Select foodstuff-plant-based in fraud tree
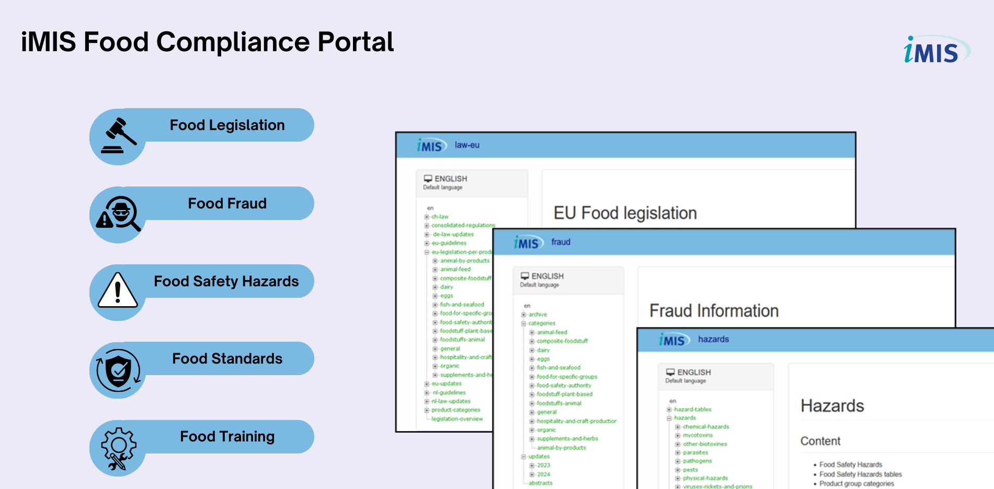 pyautogui.click(x=565, y=394)
